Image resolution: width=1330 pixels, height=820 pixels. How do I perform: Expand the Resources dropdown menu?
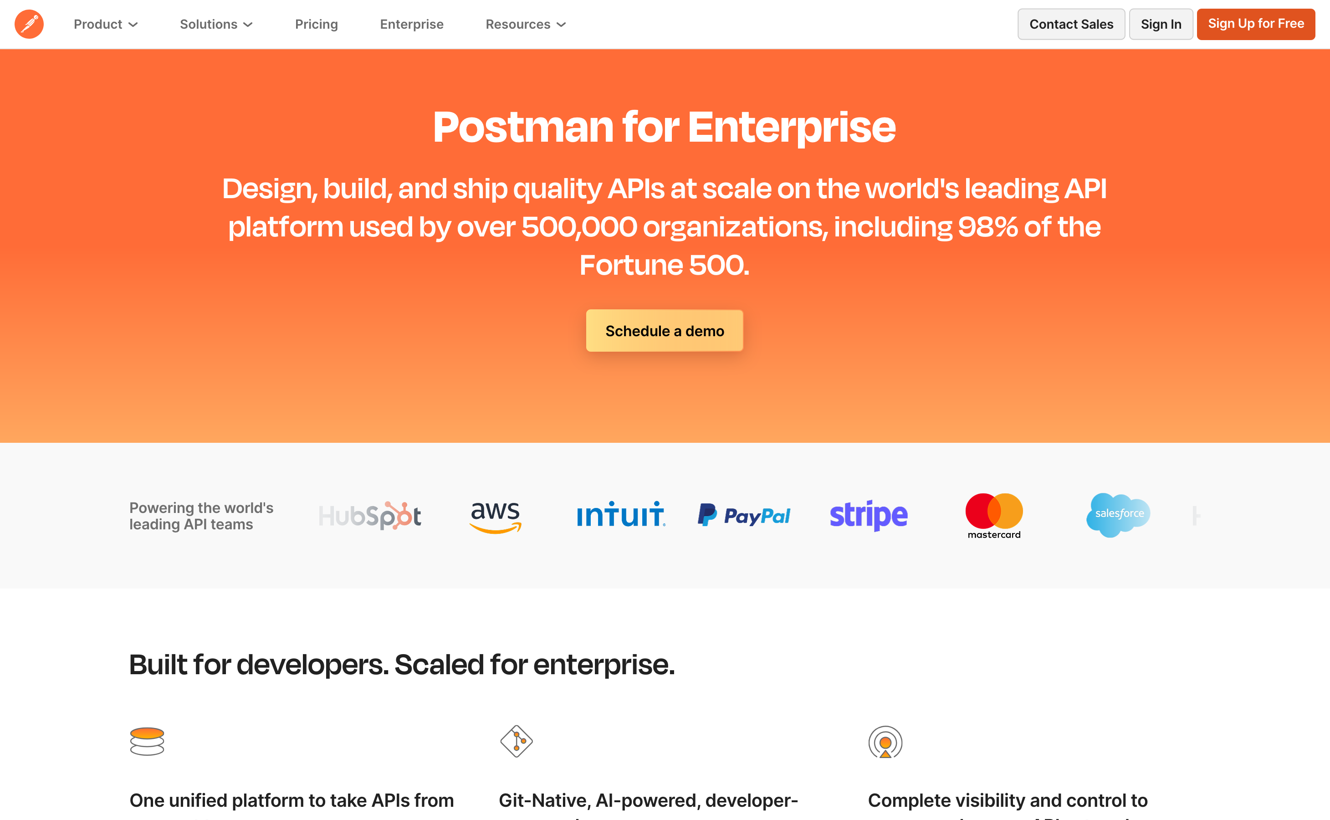[526, 25]
